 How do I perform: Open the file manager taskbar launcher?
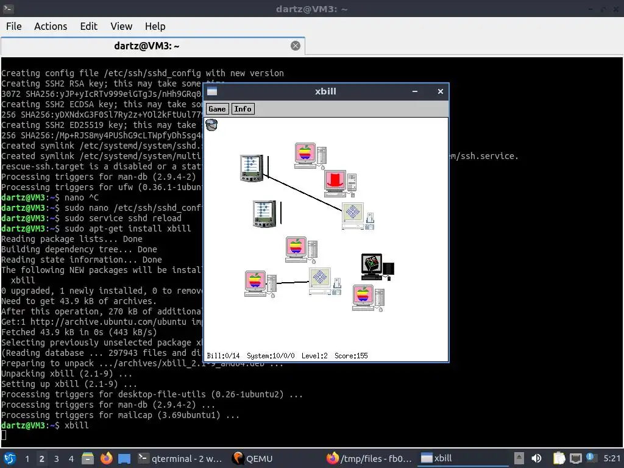(x=88, y=458)
